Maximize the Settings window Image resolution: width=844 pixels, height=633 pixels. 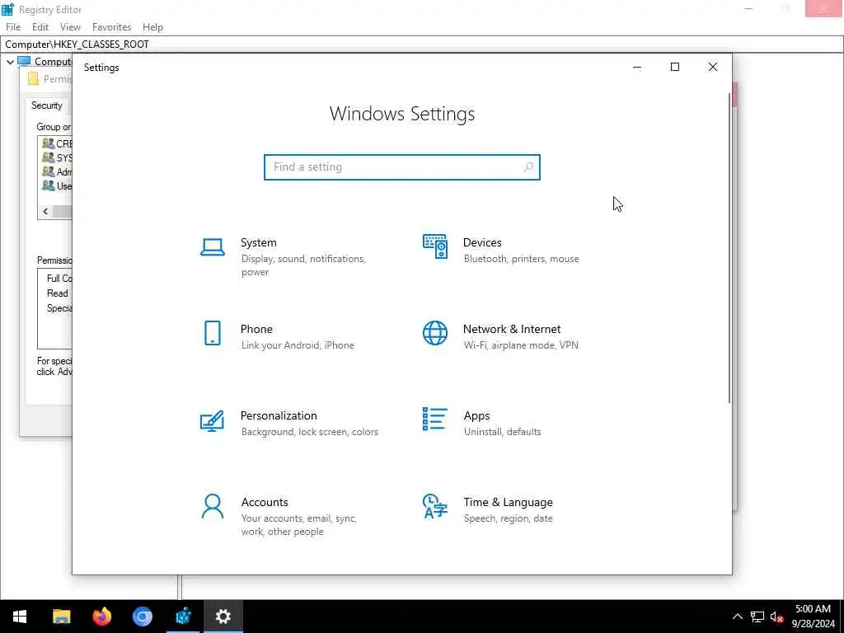point(675,67)
